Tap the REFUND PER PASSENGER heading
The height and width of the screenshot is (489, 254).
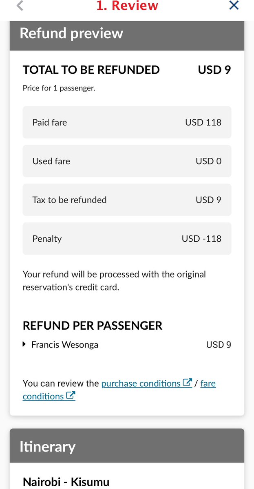coord(93,326)
